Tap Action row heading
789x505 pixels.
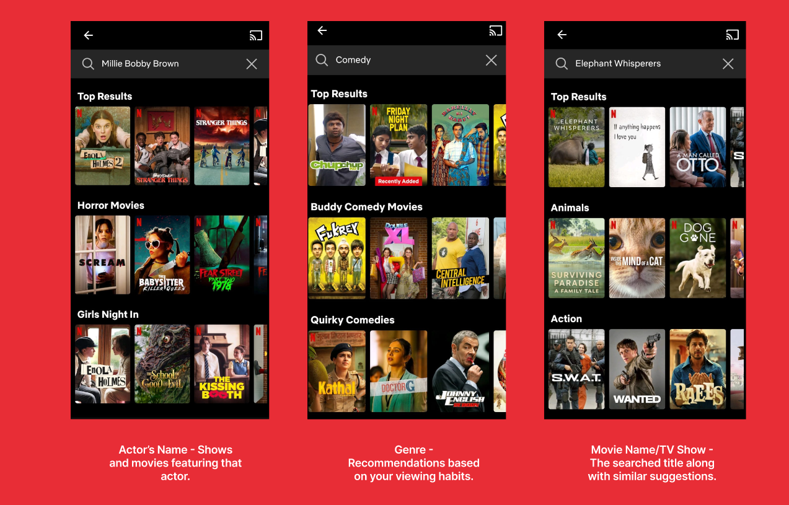566,319
